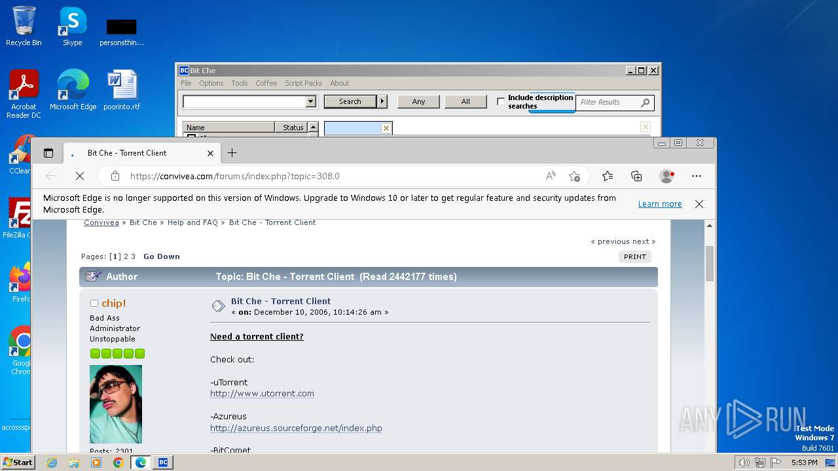The width and height of the screenshot is (838, 471).
Task: Open the Favorites list icon
Action: pos(608,176)
